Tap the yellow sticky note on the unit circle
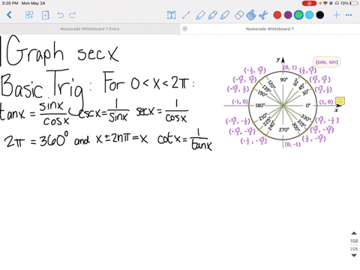The height and width of the screenshot is (270, 360). point(340,101)
